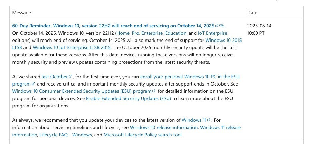This screenshot has width=312, height=144.
Task: Open Windows 10 release information link
Action: click(164, 127)
